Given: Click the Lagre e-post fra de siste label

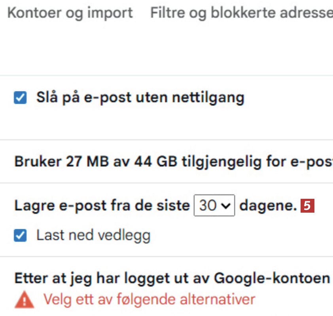Looking at the screenshot, I should coord(102,206).
